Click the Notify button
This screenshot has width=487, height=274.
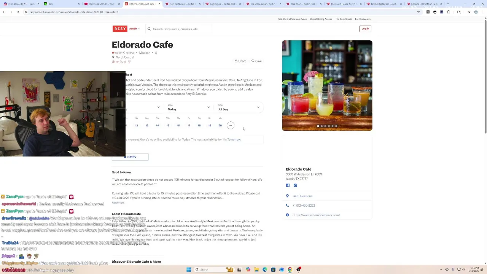tap(130, 157)
